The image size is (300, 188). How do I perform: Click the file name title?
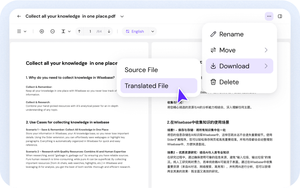coord(70,16)
